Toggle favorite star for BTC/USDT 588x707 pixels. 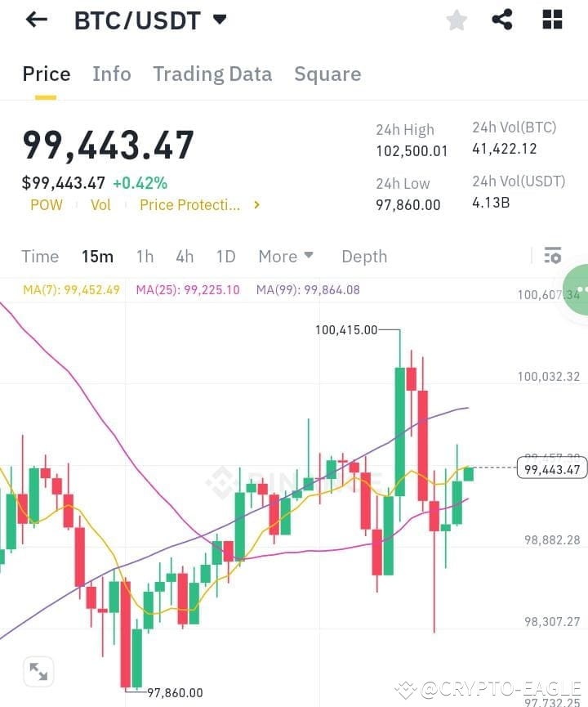coord(457,20)
